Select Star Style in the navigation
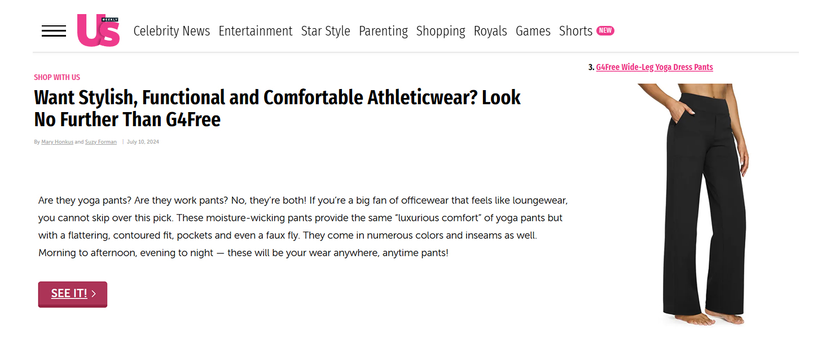Image resolution: width=826 pixels, height=338 pixels. (326, 31)
